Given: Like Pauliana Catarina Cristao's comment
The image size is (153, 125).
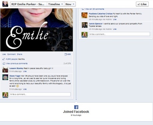Looking at the screenshot, I should (115, 19).
